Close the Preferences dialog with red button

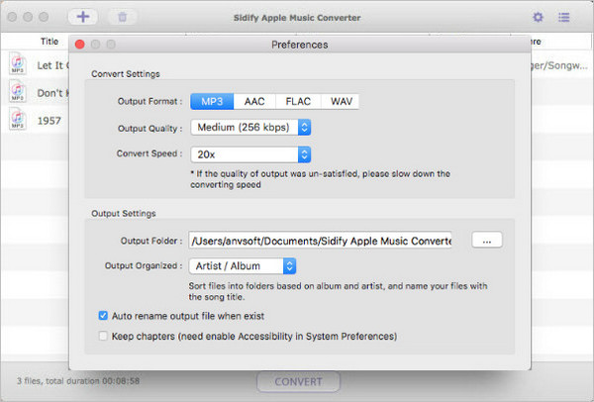[80, 45]
